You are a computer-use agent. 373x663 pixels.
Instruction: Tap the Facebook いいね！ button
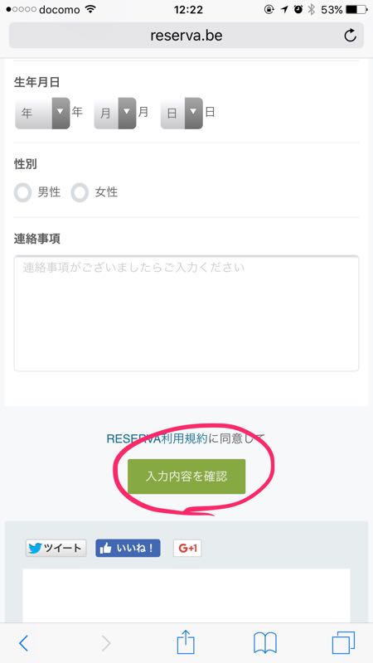[128, 548]
